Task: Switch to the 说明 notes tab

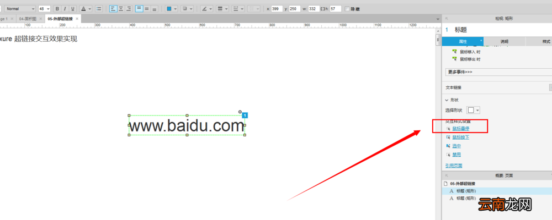Action: (x=504, y=41)
